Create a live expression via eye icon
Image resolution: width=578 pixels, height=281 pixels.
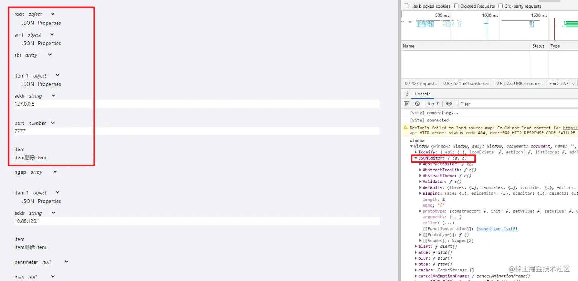[449, 104]
